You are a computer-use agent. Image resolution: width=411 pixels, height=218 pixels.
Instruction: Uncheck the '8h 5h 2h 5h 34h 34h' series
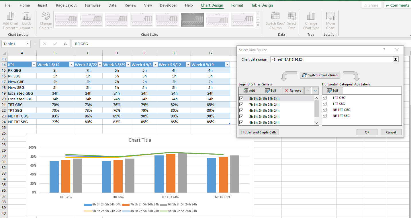point(241,98)
